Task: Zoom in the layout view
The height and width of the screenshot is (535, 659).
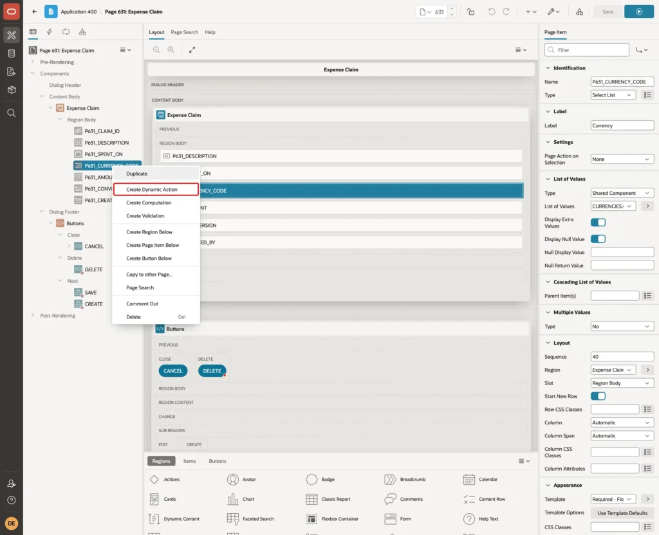Action: [171, 50]
